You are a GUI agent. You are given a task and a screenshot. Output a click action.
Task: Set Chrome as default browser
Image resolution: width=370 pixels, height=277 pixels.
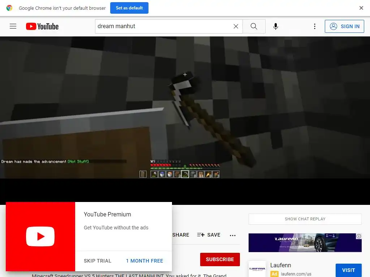click(129, 8)
